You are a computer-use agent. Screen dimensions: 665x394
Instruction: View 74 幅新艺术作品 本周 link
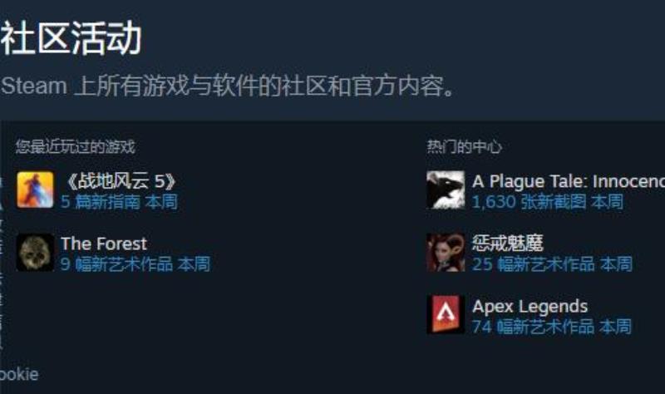tap(552, 327)
